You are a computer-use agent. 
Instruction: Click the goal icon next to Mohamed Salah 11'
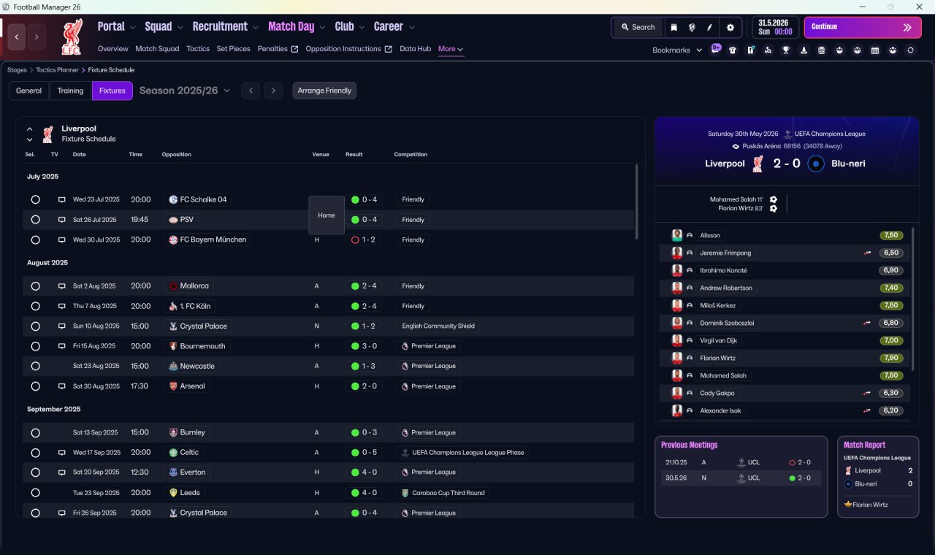coord(774,199)
